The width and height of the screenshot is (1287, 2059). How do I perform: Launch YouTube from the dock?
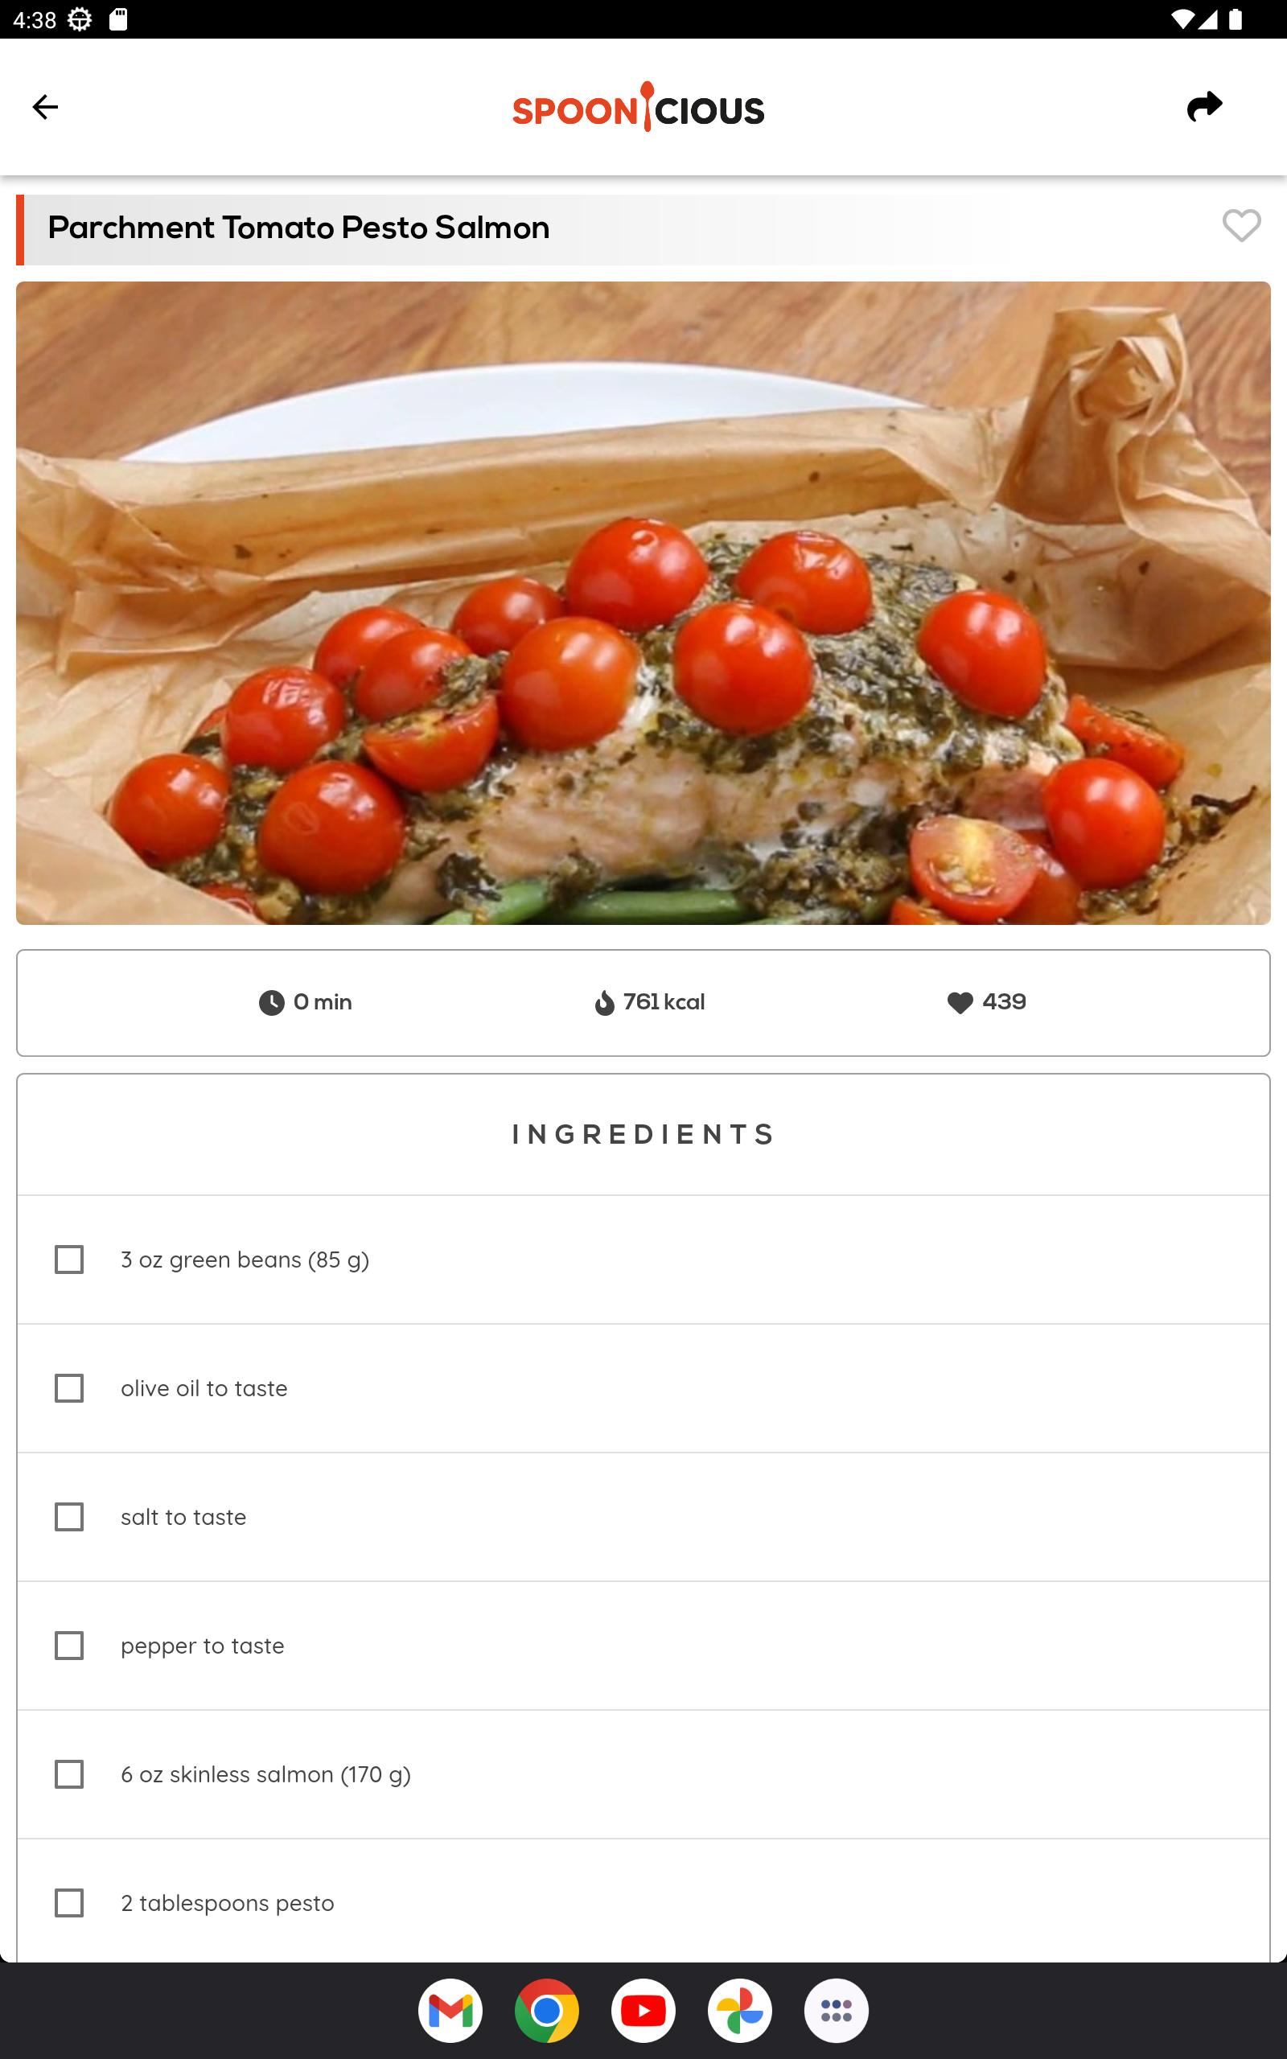(643, 2012)
